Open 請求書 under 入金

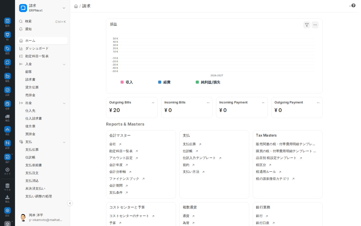42,80
